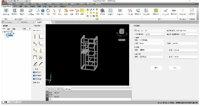200x106 pixels.
Task: Open the dropdown below the display checkboxes
Action: pyautogui.click(x=38, y=83)
